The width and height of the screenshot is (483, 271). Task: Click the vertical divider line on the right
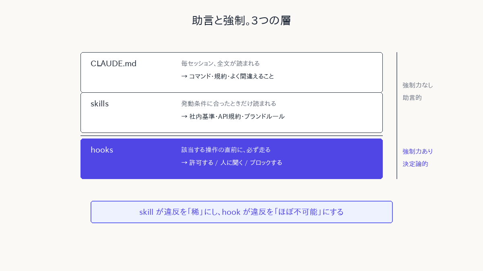tap(397, 116)
